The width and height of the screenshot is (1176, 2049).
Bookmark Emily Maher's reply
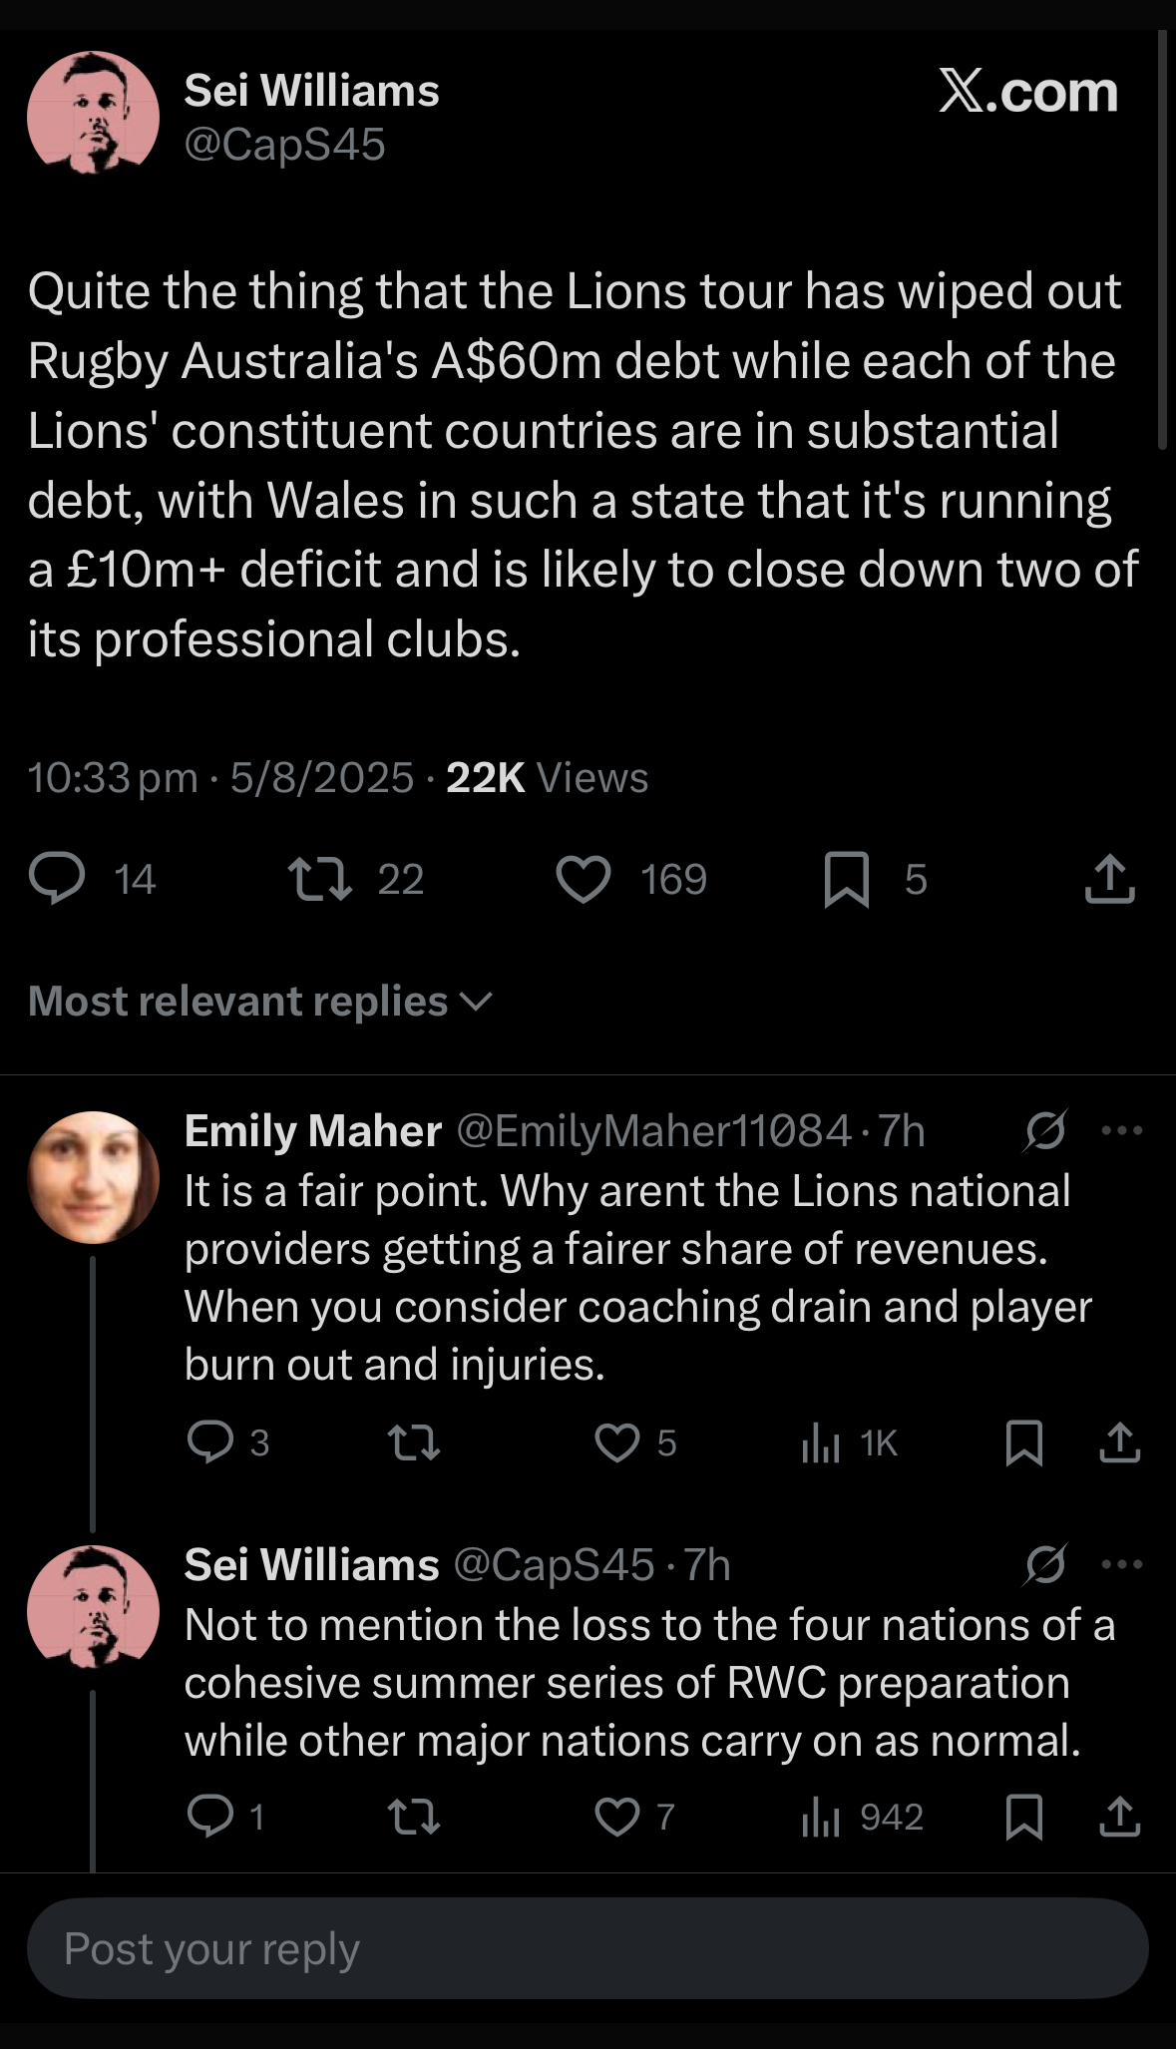(1024, 1442)
